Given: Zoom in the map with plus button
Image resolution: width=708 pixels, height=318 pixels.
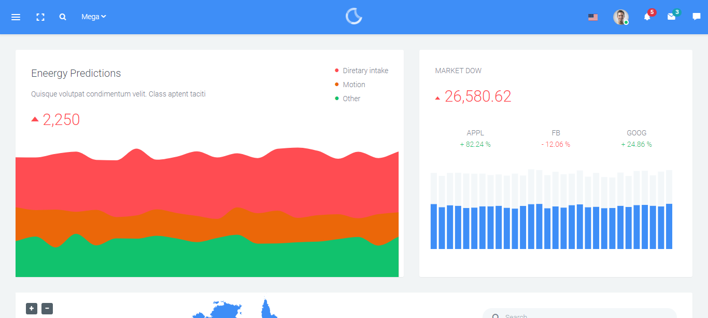Looking at the screenshot, I should point(32,309).
